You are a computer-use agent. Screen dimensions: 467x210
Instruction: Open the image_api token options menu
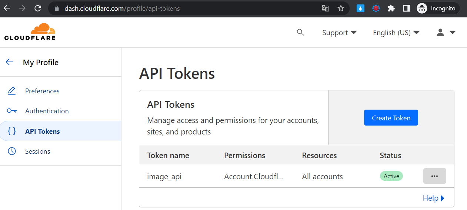tap(435, 176)
